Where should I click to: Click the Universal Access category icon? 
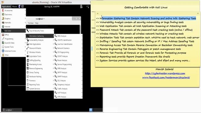pos(3,51)
